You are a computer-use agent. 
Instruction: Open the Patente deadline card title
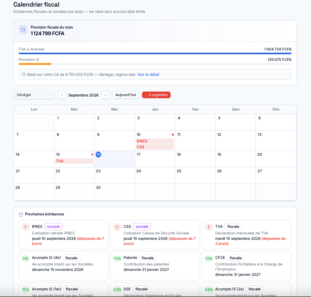(x=130, y=258)
